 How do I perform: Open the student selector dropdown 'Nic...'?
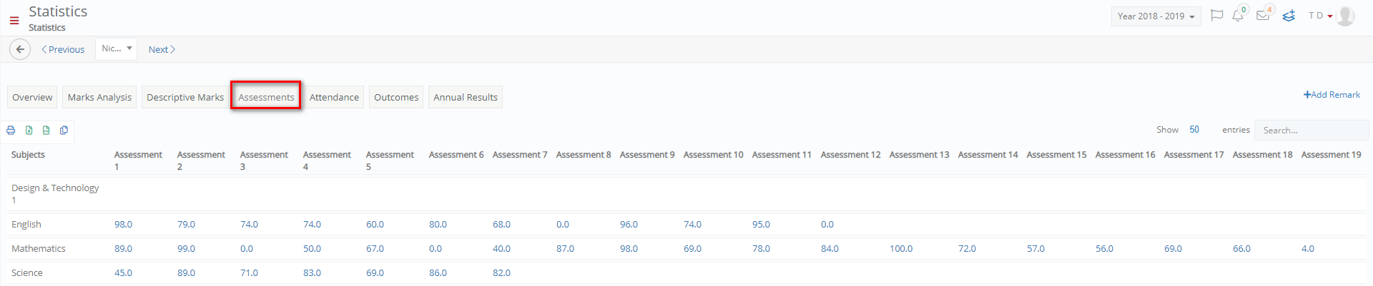116,48
